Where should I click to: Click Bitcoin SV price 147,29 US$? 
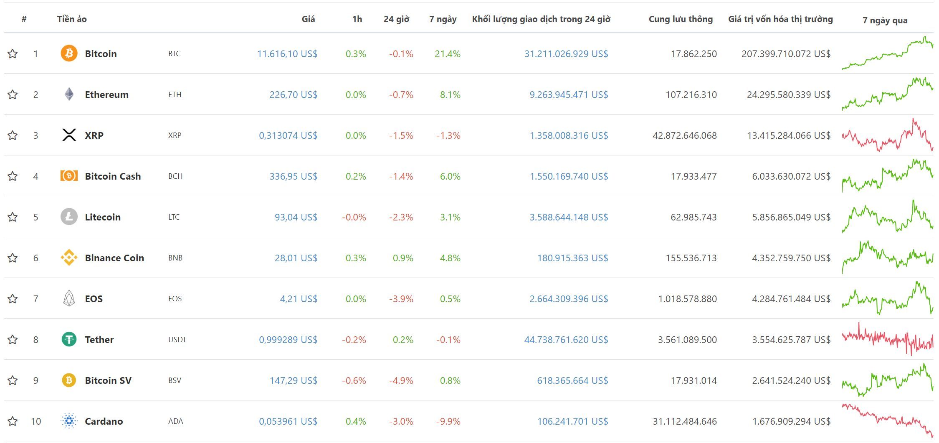click(x=293, y=380)
